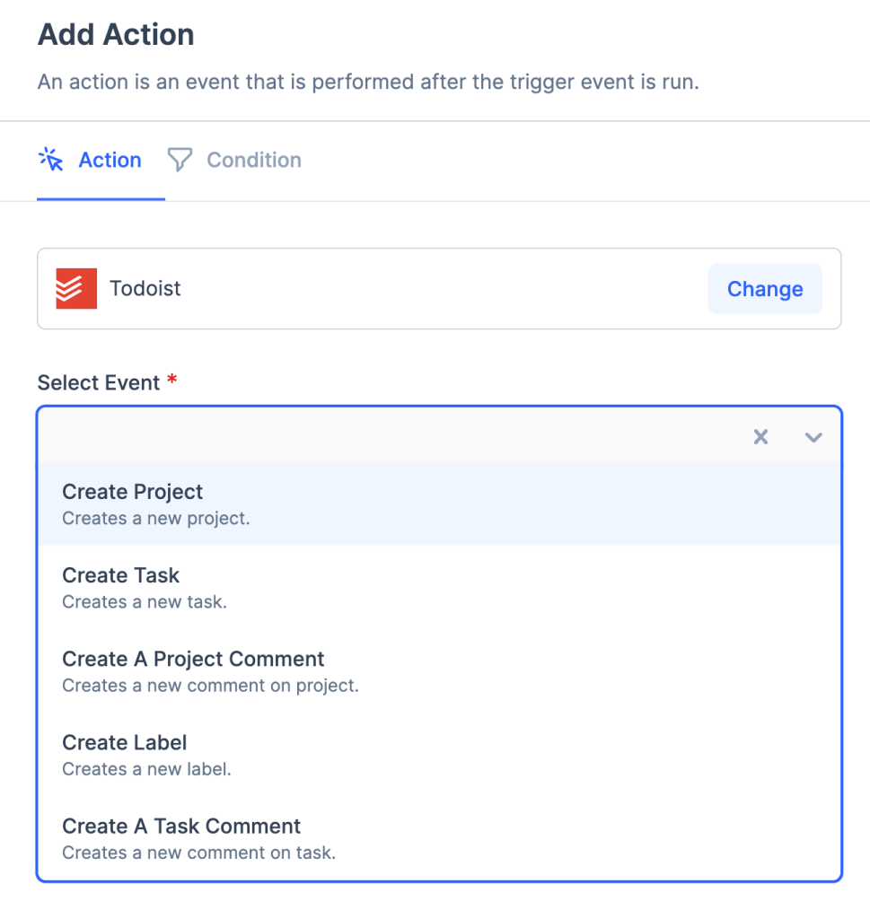Viewport: 870px width, 919px height.
Task: Click the Select Event field label
Action: (99, 382)
